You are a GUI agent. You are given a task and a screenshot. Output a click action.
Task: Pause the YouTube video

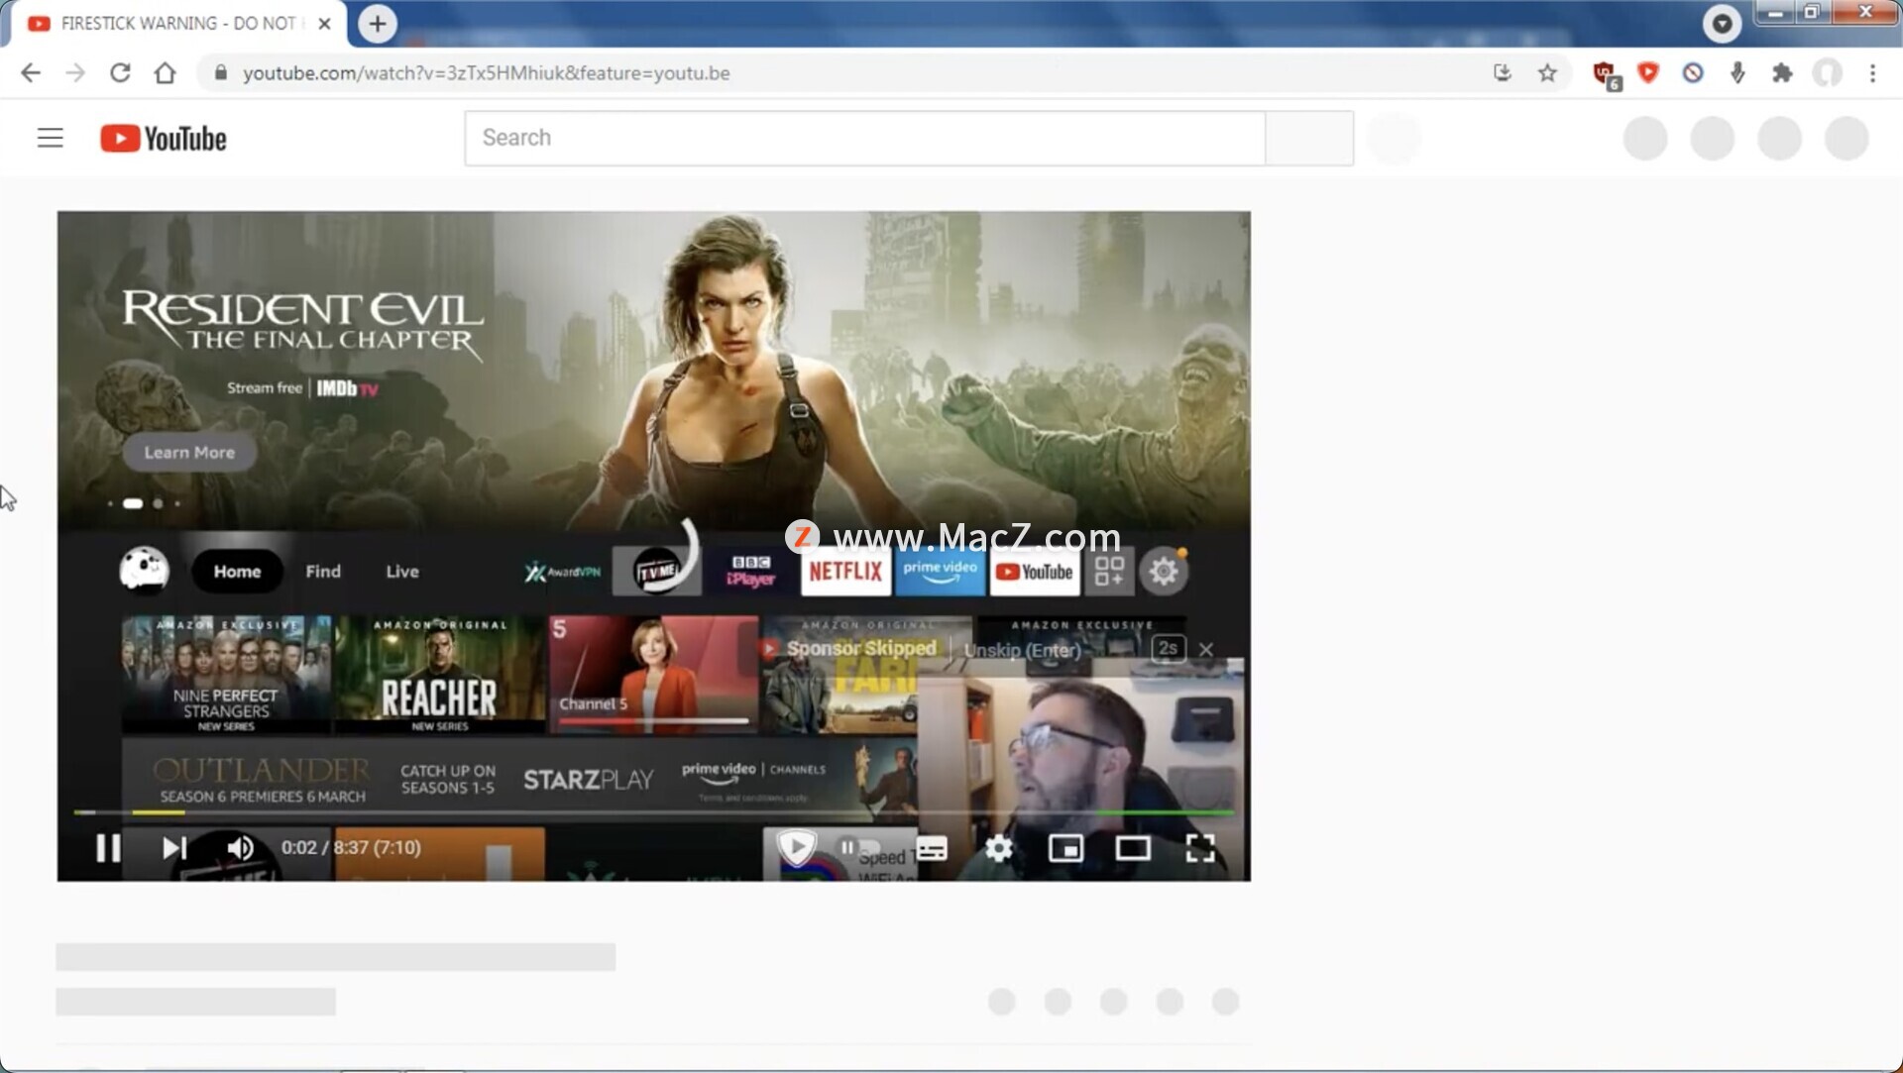[x=108, y=848]
